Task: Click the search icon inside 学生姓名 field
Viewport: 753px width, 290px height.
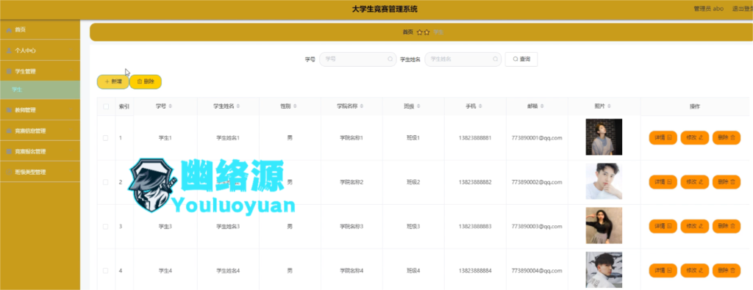Action: click(x=495, y=59)
